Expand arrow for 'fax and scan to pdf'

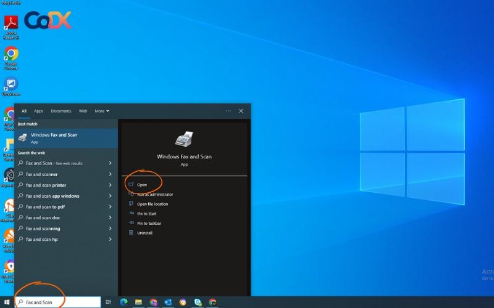click(111, 207)
